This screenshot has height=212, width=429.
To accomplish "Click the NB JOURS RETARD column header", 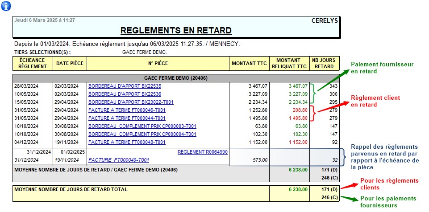I will [x=325, y=63].
